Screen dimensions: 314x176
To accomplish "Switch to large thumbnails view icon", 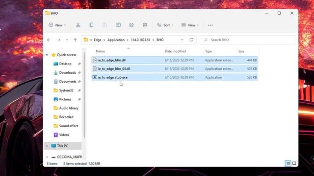I will pyautogui.click(x=294, y=164).
